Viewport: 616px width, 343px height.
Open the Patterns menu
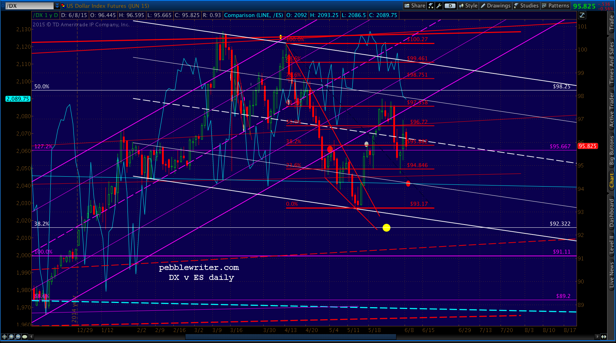pyautogui.click(x=555, y=6)
